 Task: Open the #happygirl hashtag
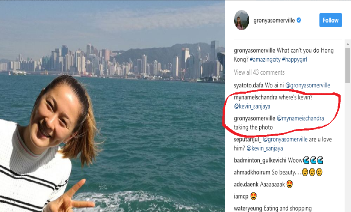295,59
